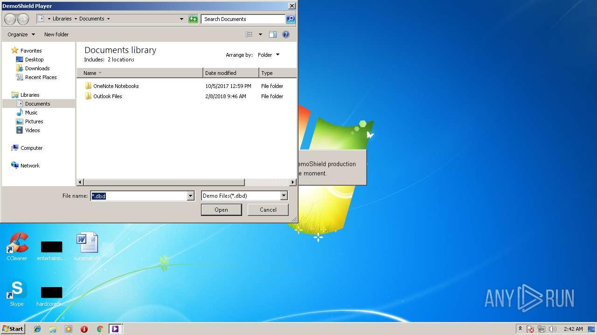This screenshot has height=335, width=597.
Task: Click the '2 locations' link
Action: point(121,60)
